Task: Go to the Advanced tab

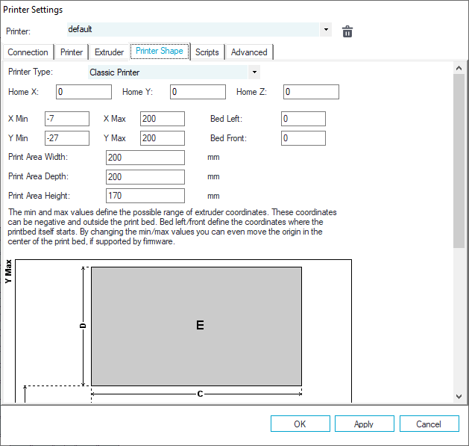Action: pos(249,52)
